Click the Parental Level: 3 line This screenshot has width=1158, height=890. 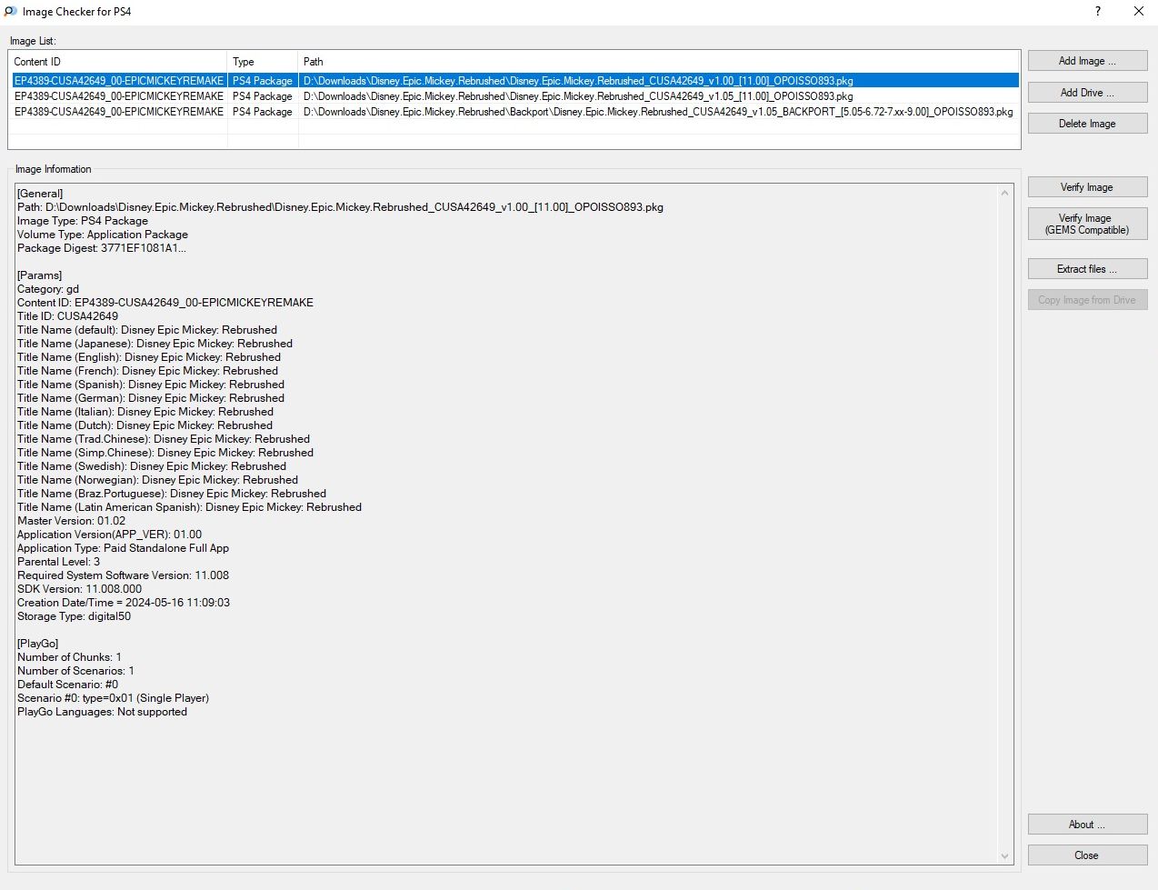tap(59, 562)
